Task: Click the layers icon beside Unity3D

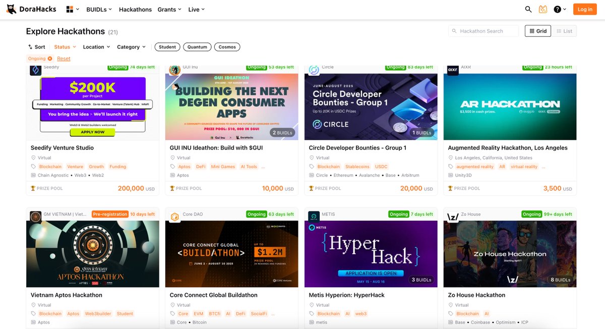Action: point(451,175)
